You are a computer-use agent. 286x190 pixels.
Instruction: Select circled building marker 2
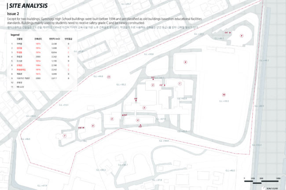153,85
